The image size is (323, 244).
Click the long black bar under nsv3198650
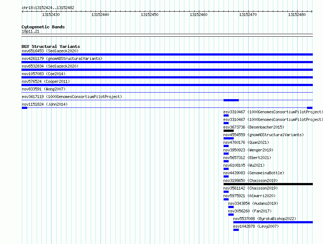click(x=268, y=184)
